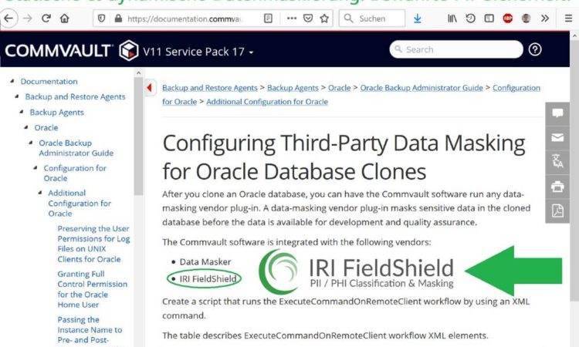Open Firefox library icon
The height and width of the screenshot is (347, 579).
[452, 19]
